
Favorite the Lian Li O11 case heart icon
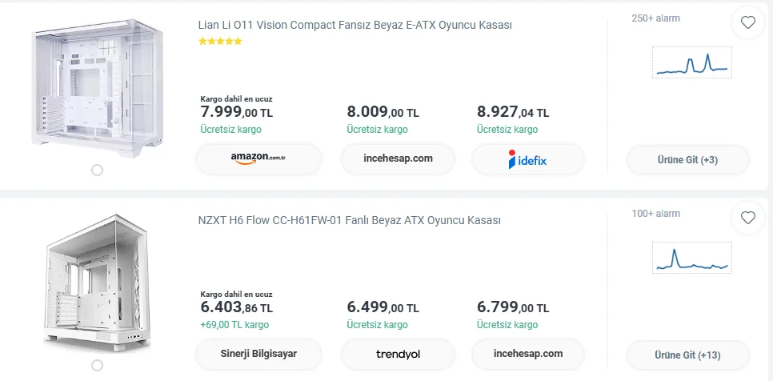click(x=748, y=23)
